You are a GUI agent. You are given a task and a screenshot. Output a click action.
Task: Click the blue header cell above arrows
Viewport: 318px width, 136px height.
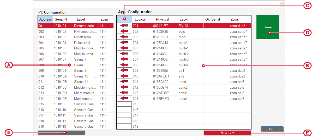[124, 19]
